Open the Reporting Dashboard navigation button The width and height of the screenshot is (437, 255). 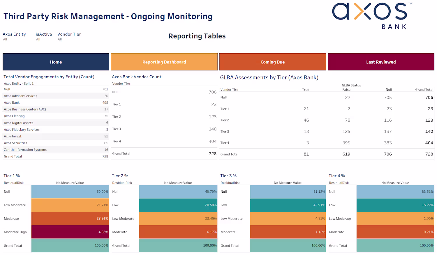164,62
